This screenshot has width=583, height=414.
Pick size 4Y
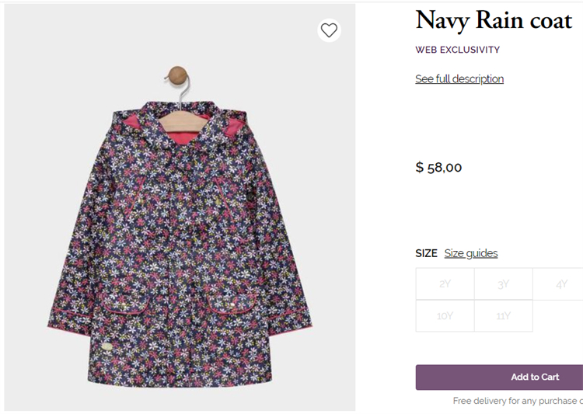[x=561, y=284]
